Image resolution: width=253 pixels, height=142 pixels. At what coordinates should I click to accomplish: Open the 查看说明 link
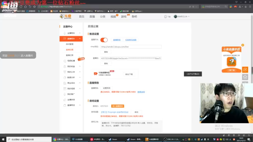(141, 92)
